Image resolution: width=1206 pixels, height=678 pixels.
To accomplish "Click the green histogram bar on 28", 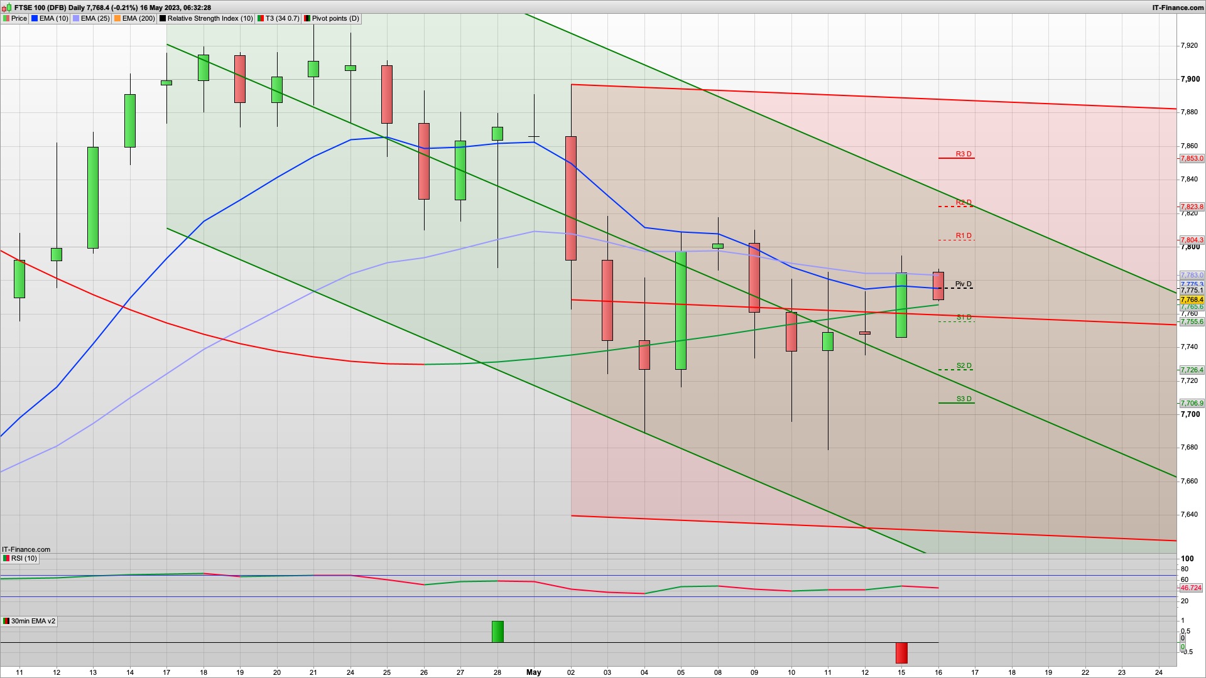I will tap(497, 632).
